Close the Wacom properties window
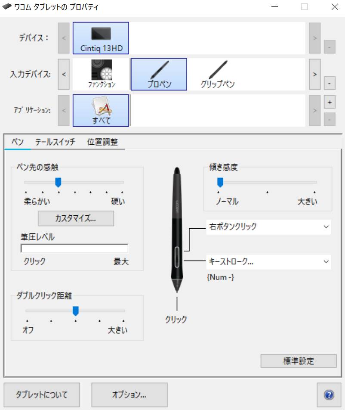 335,6
